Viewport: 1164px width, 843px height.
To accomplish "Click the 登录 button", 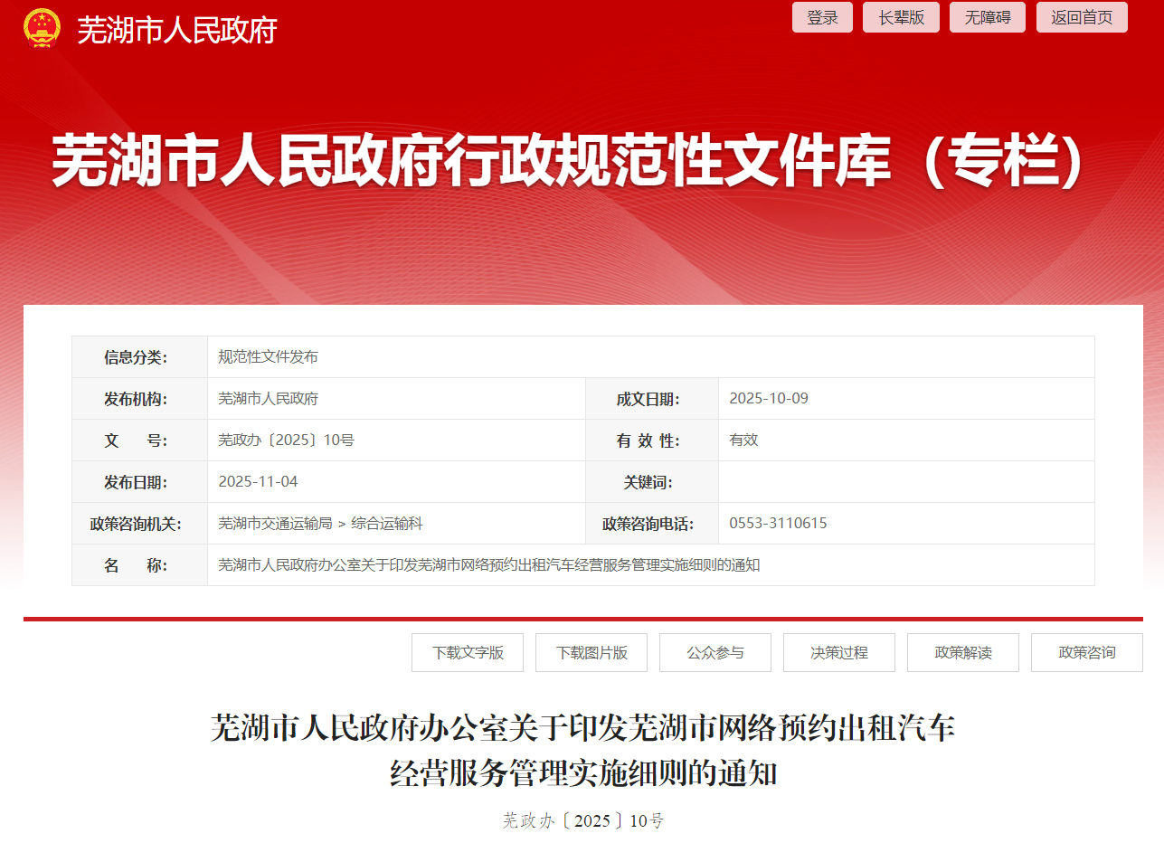I will [x=822, y=17].
